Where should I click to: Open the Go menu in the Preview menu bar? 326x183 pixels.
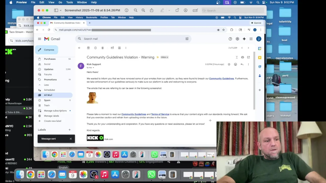[60, 2]
